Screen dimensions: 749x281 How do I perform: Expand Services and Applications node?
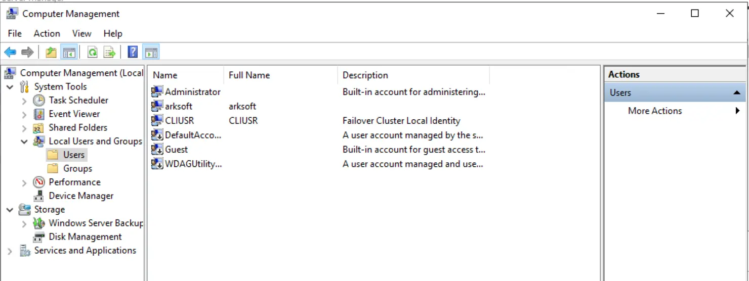[10, 251]
